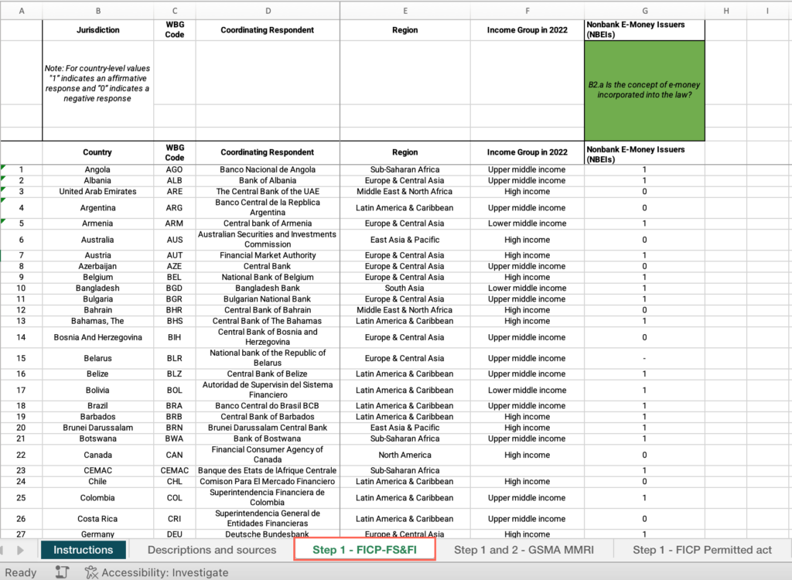Click the dash value in Belarus row
The height and width of the screenshot is (580, 792).
644,358
